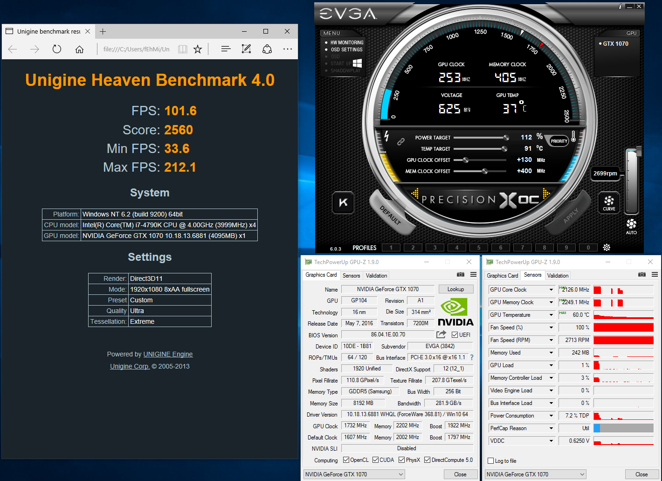Click the BIOS share/export icon in GPU-Z
This screenshot has width=662, height=481.
pos(441,334)
